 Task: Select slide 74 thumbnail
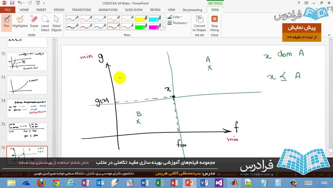coord(27,108)
